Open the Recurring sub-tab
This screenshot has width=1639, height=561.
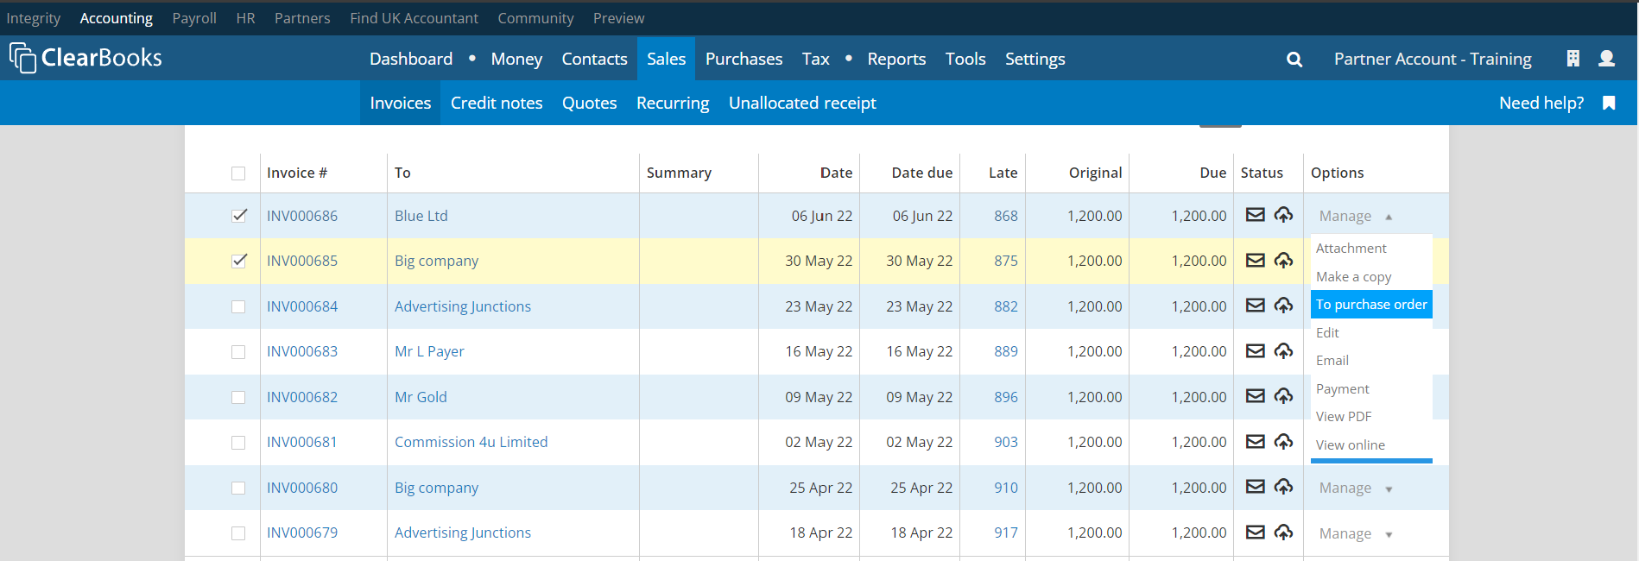pyautogui.click(x=673, y=103)
